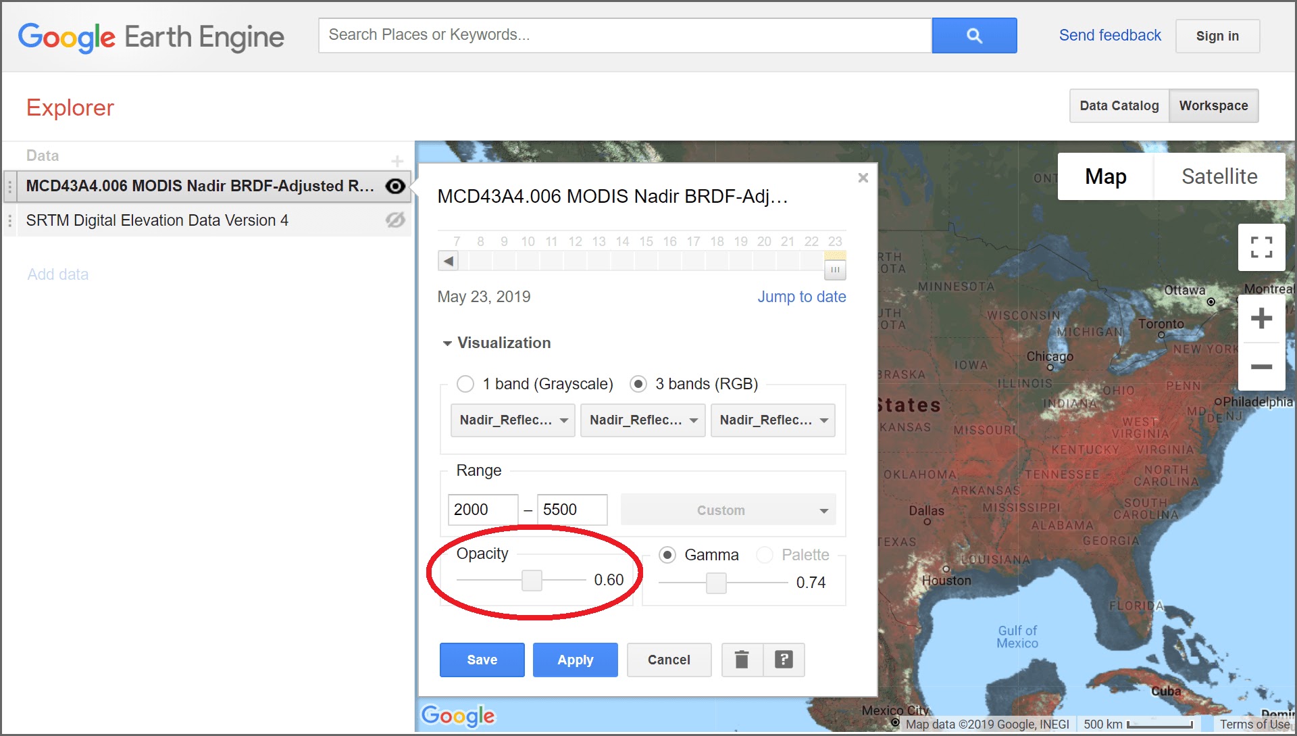Grab the drag handle of MCD43A4 layer

pyautogui.click(x=9, y=187)
